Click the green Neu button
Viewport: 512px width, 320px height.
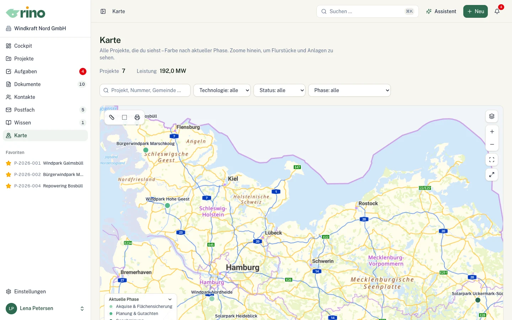click(x=475, y=11)
